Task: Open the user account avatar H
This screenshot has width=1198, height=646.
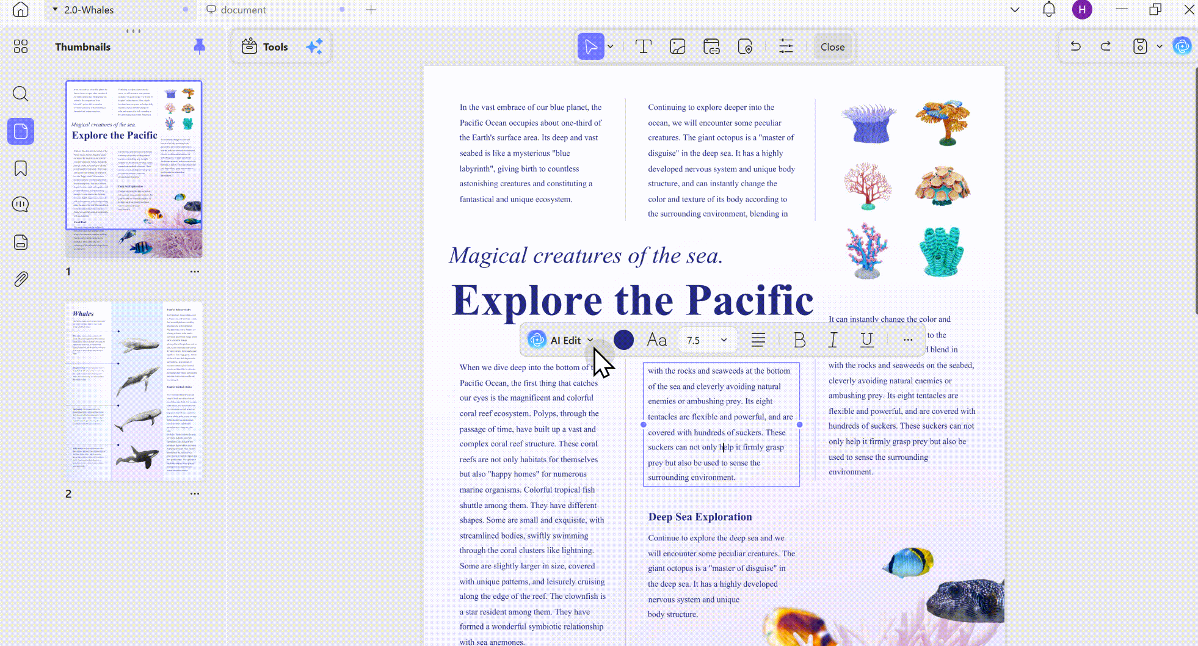Action: (1082, 10)
